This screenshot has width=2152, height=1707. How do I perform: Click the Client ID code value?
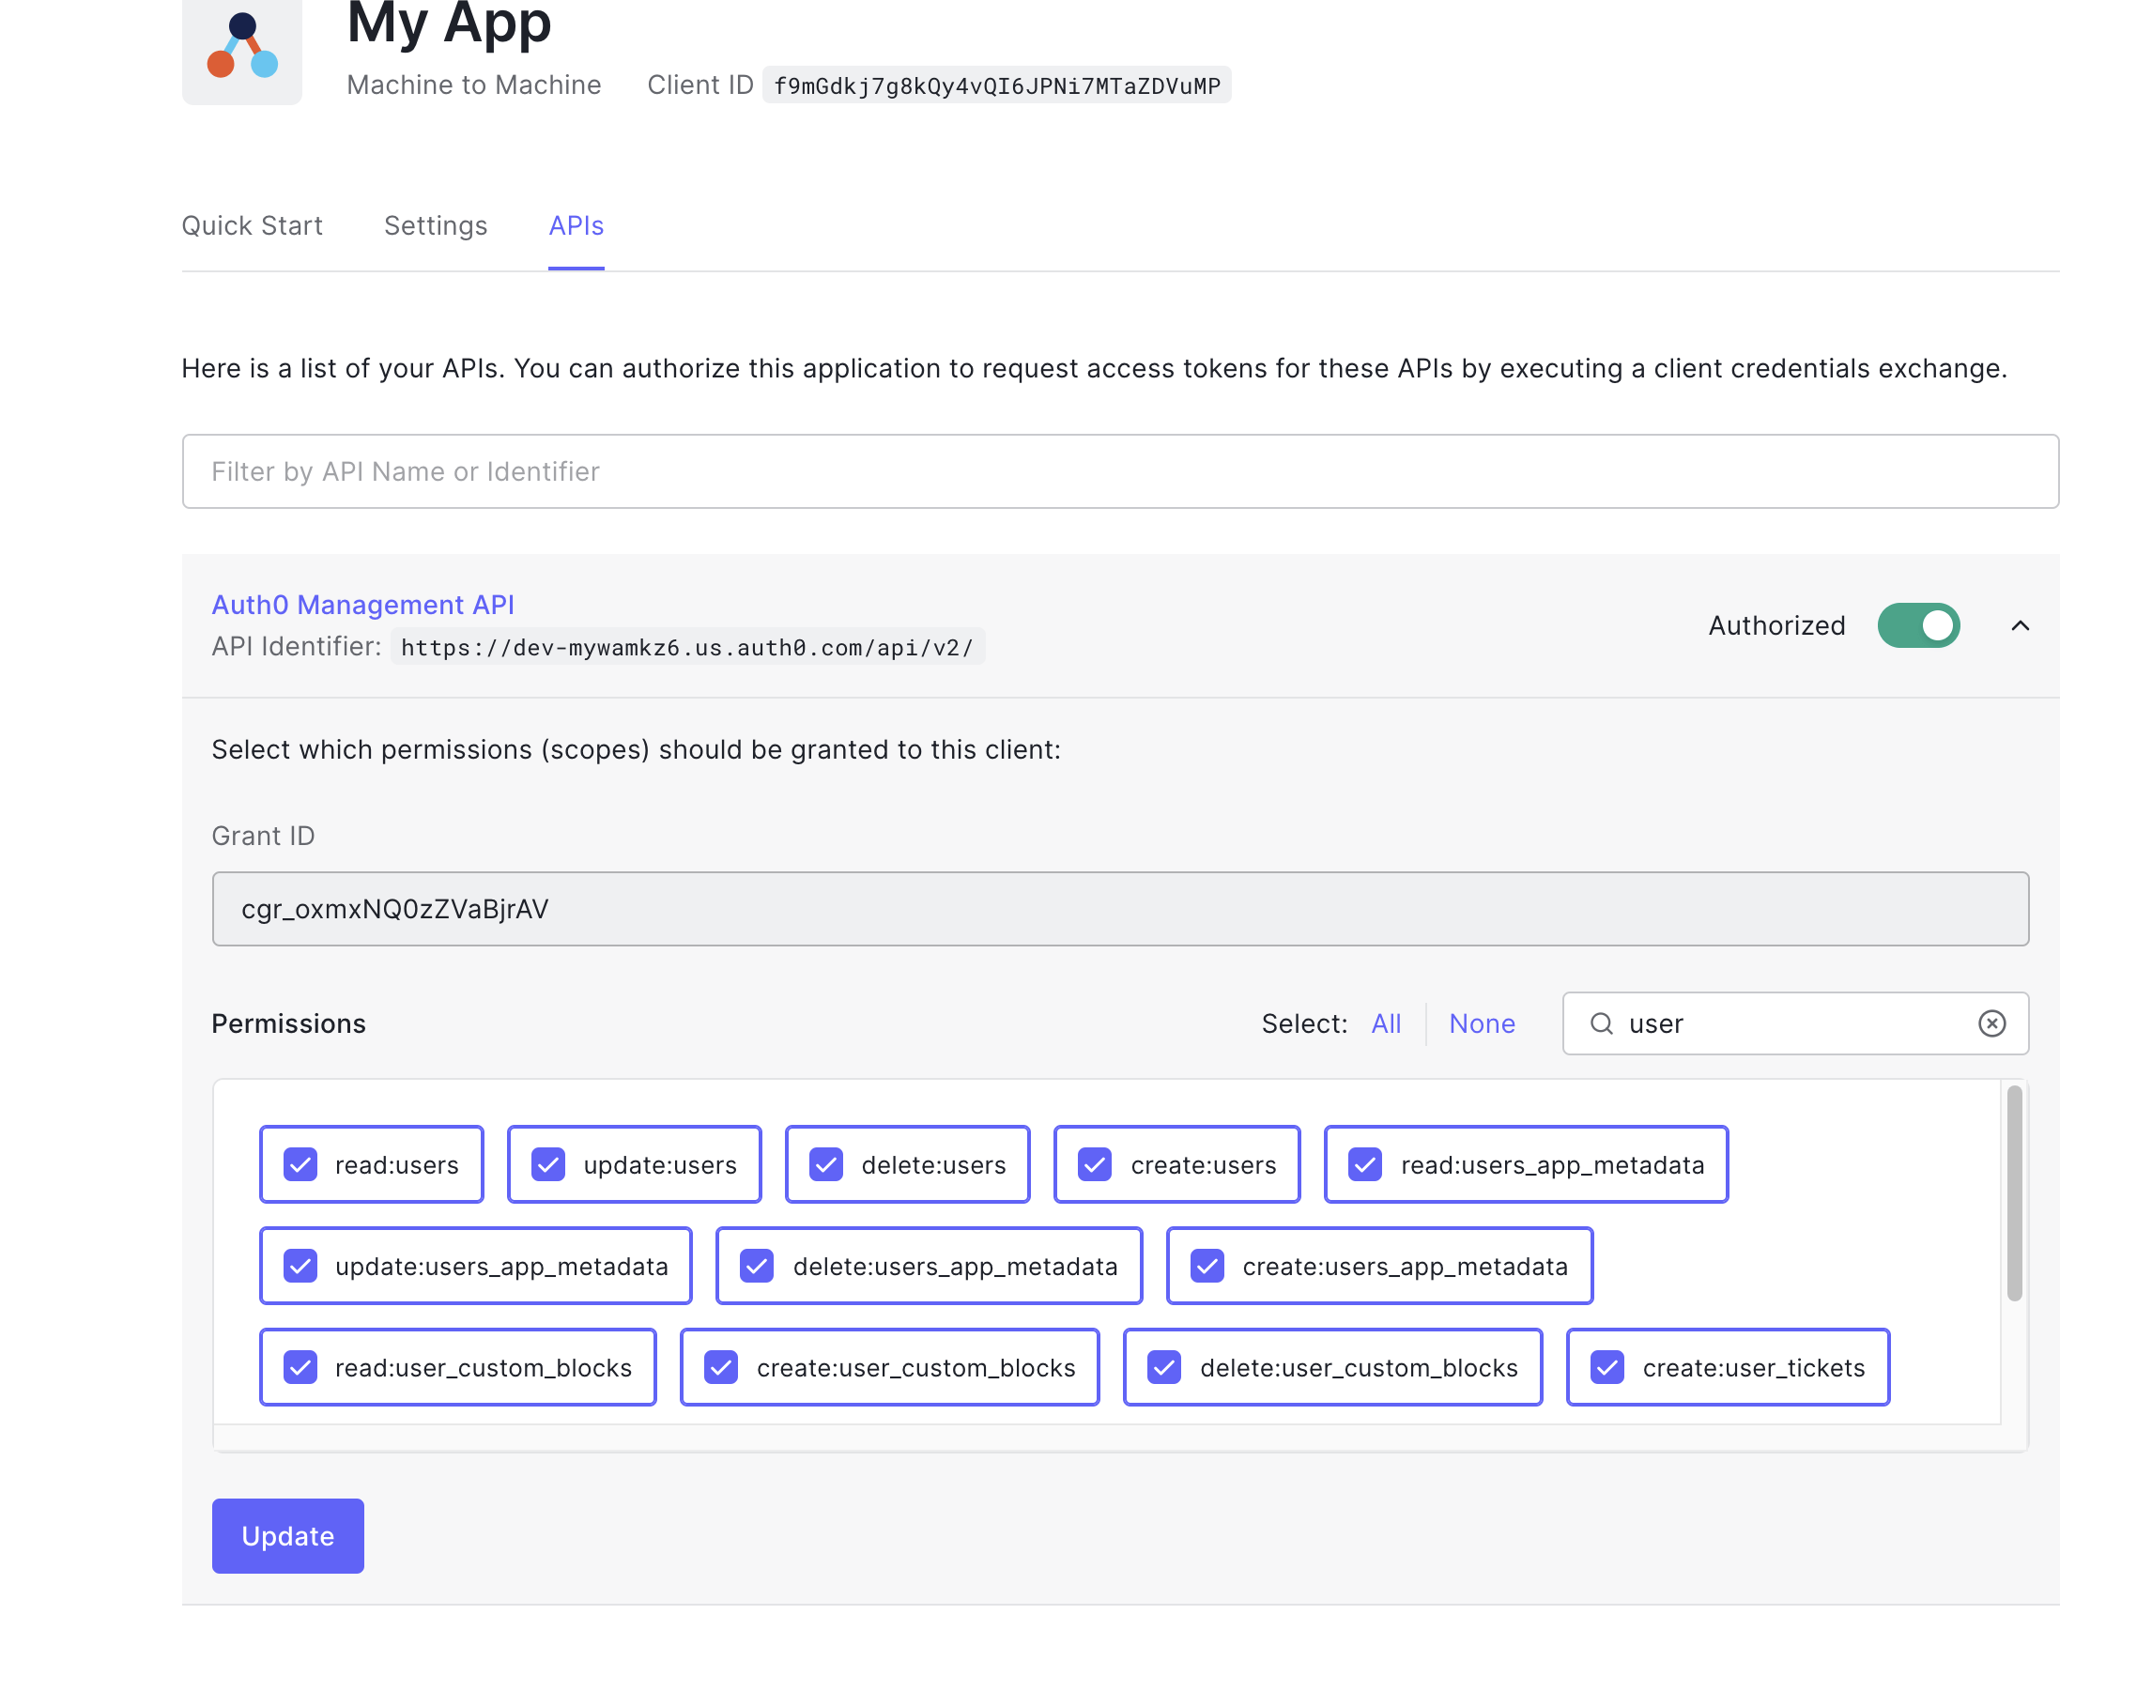(996, 85)
